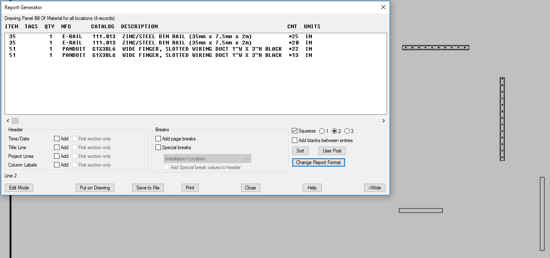Check Add blanks between entries
550x258 pixels.
pos(294,140)
